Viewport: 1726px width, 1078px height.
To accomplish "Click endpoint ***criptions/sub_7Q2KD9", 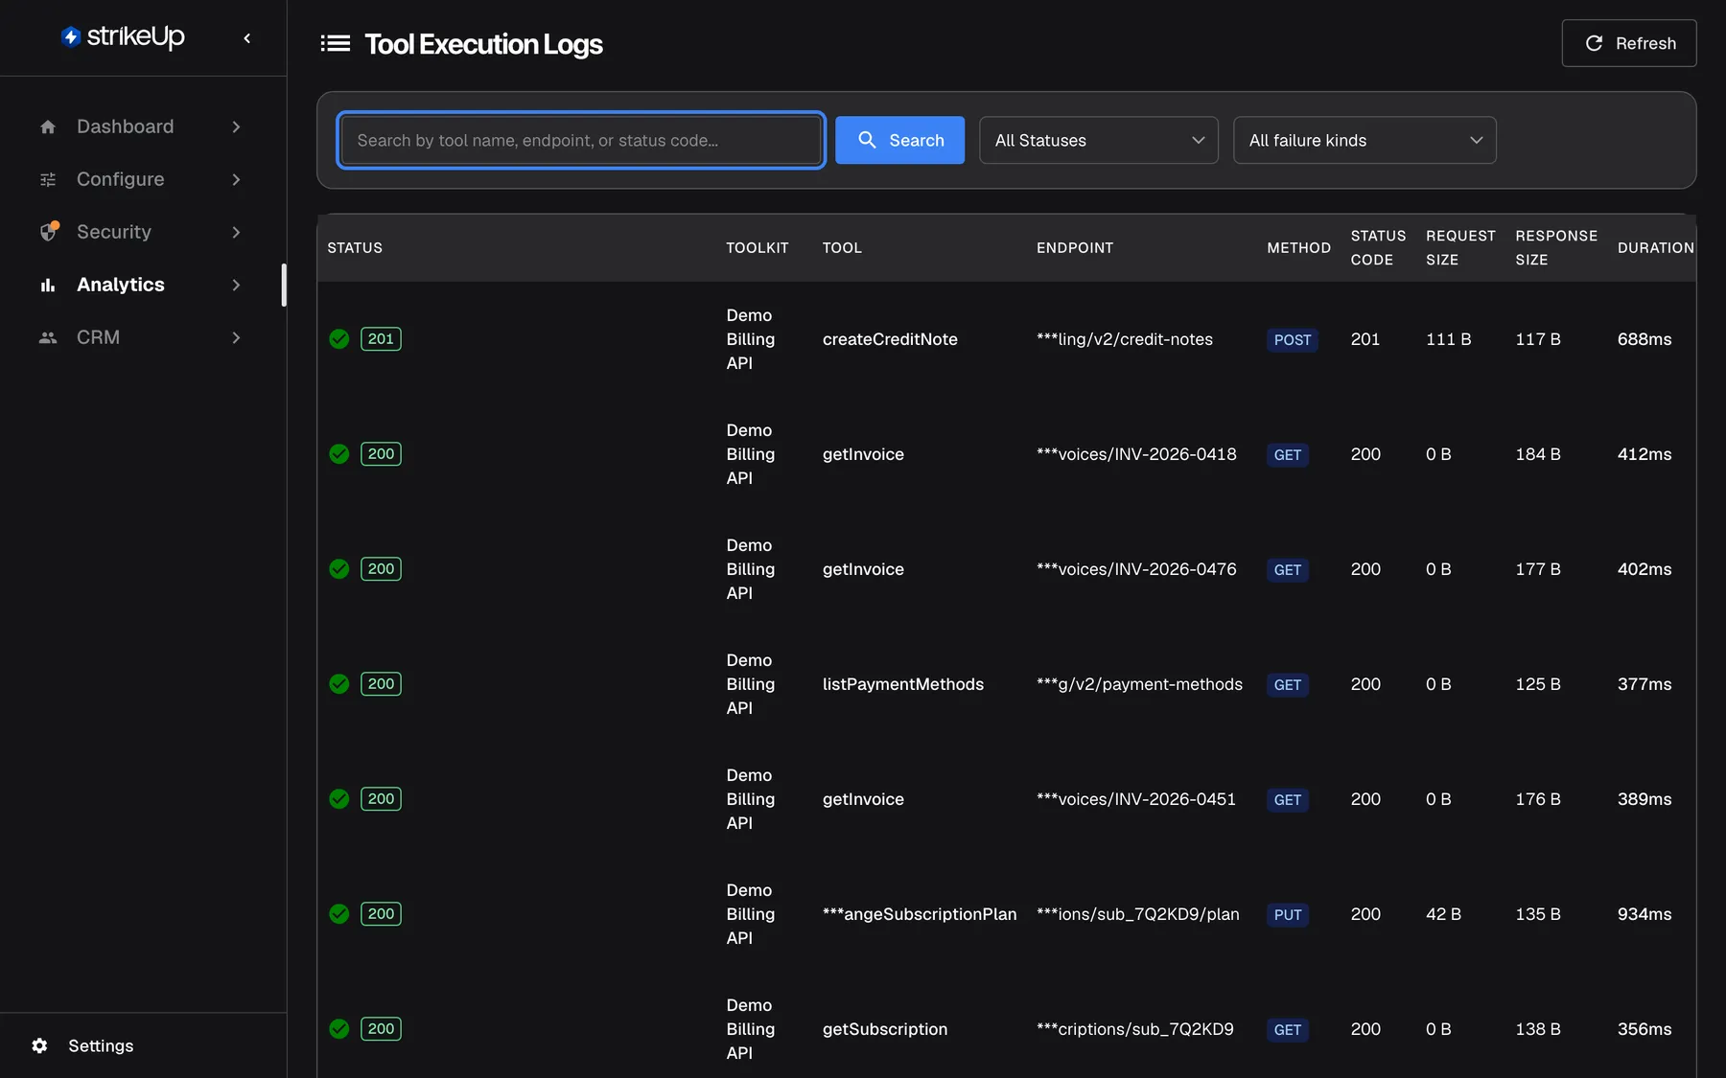I will 1135,1029.
